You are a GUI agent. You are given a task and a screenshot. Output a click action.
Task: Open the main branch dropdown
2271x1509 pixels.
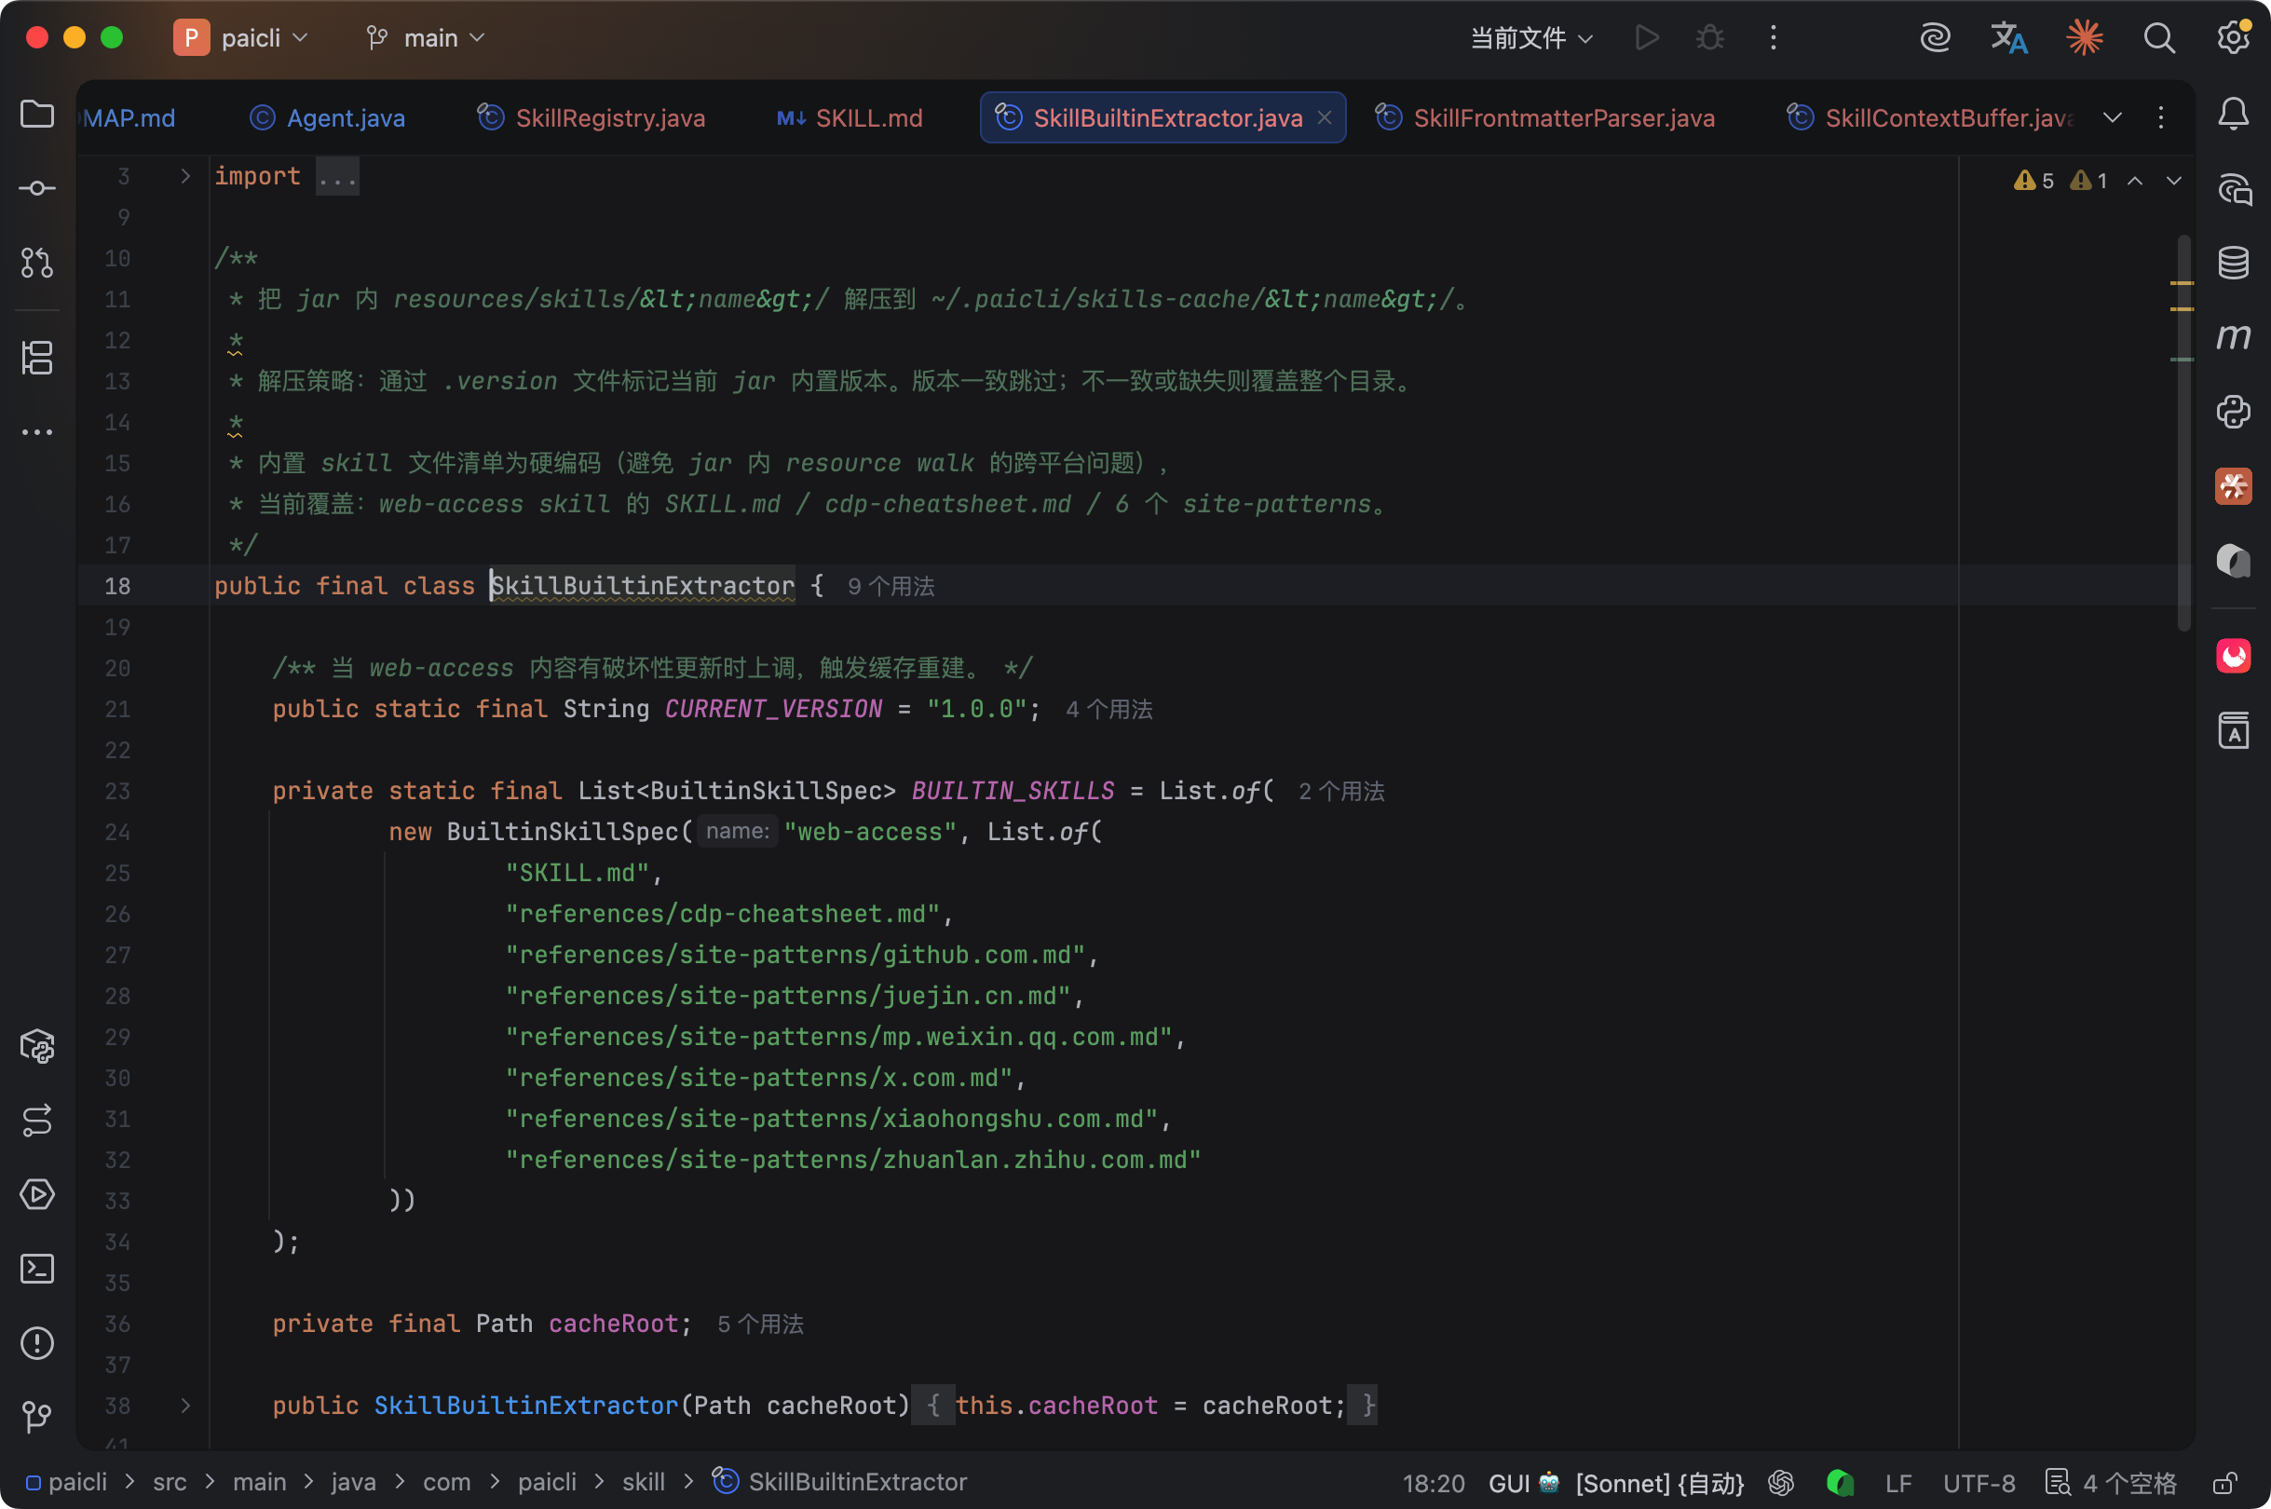click(426, 37)
